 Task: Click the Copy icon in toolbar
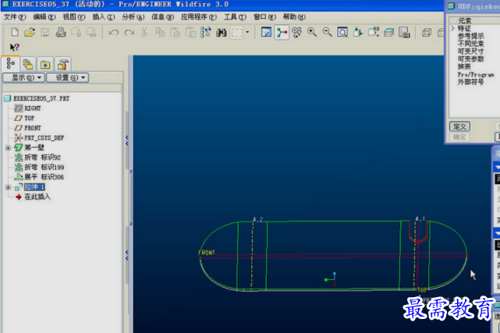tap(160, 32)
